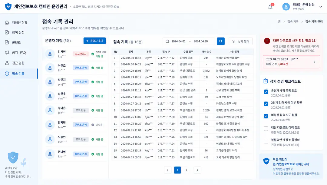Click row 3 reason 분기별 참여자 명단 분석
The width and height of the screenshot is (327, 185).
click(229, 71)
